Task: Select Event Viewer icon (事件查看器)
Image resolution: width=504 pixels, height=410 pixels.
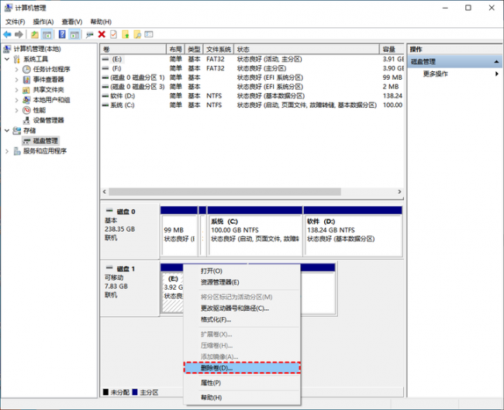Action: [26, 79]
